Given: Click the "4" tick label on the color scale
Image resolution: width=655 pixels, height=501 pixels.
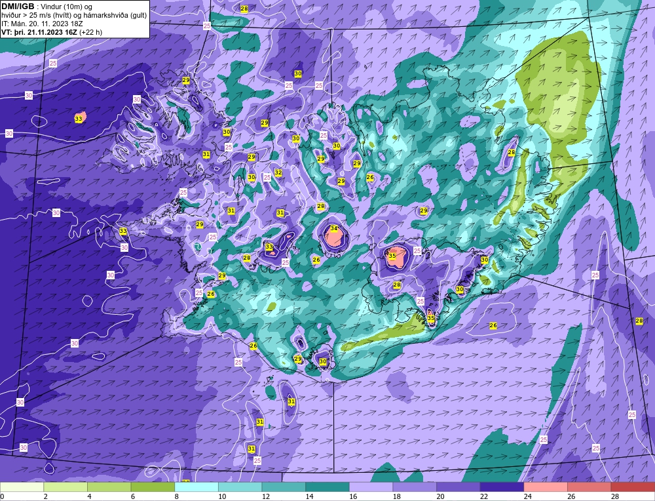Looking at the screenshot, I should pyautogui.click(x=89, y=496).
